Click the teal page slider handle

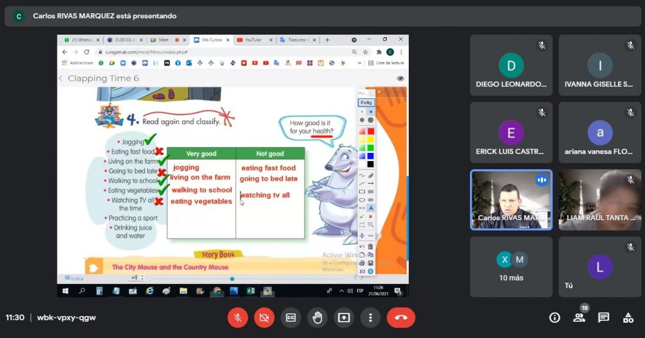[x=232, y=279]
